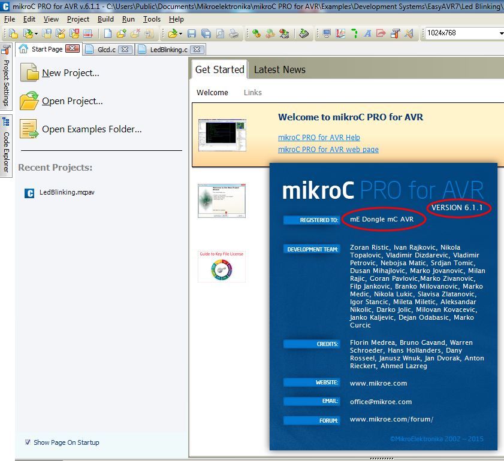Expand the Open Project dropdown arrow

(36, 34)
